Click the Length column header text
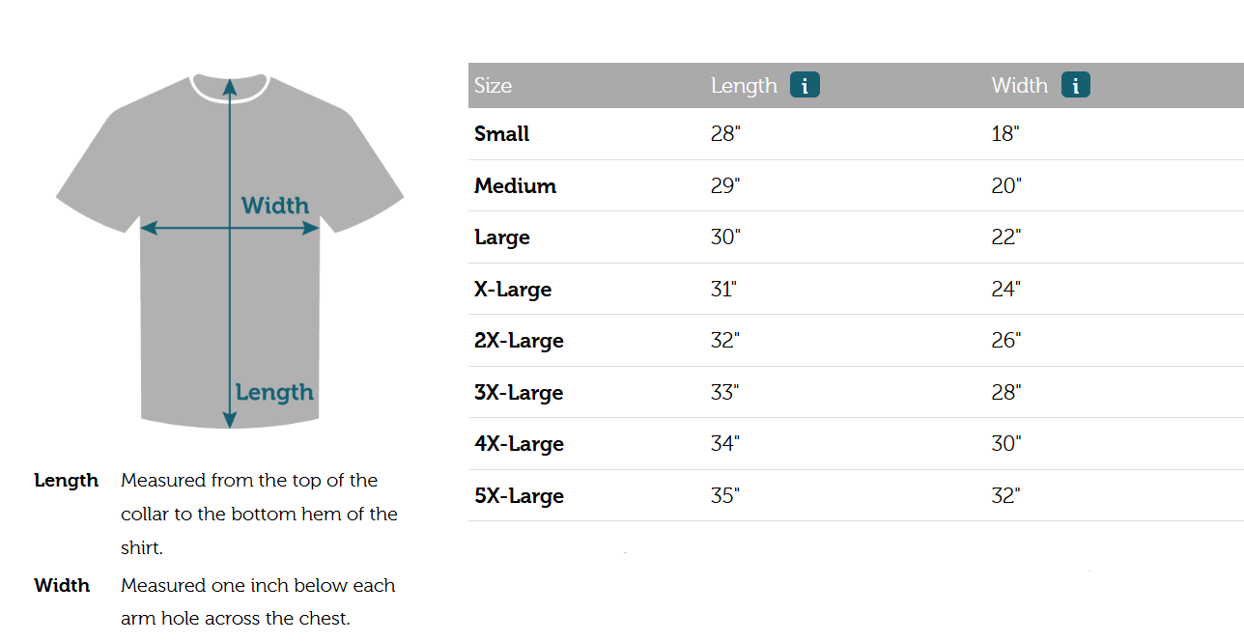1244x641 pixels. (x=744, y=86)
